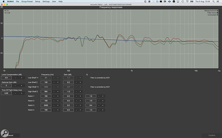Click Notch 4 Q value field
Image resolution: width=222 pixels, height=138 pixels.
[x=91, y=110]
